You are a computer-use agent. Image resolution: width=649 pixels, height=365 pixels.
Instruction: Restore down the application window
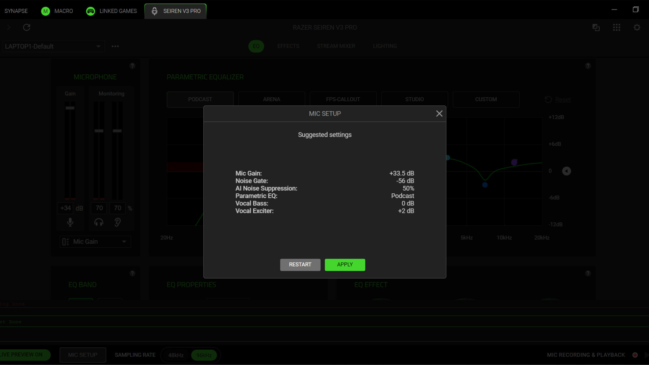635,9
